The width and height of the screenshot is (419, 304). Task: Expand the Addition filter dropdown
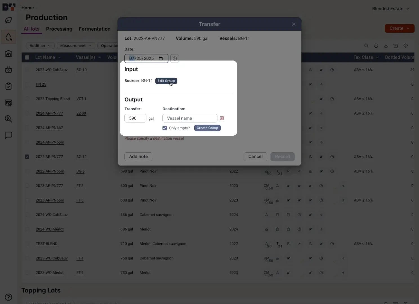pyautogui.click(x=40, y=46)
